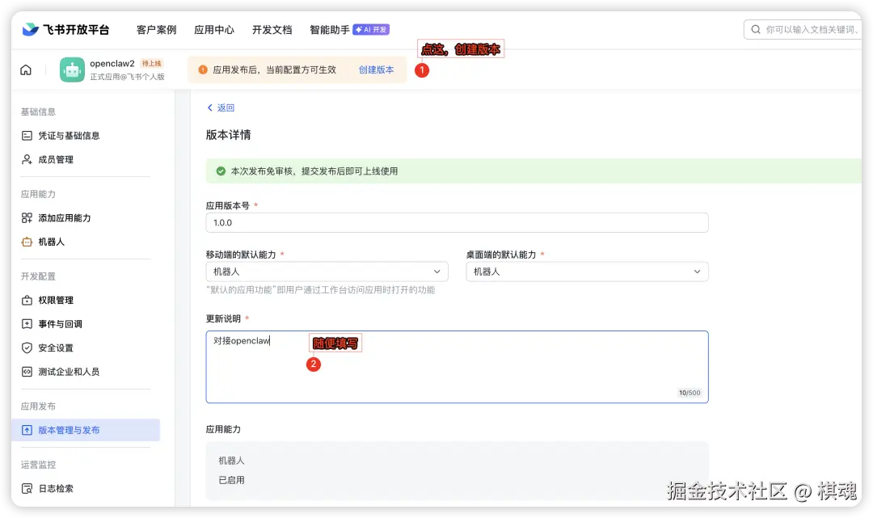Click 测试企业和人员 icon

(27, 372)
